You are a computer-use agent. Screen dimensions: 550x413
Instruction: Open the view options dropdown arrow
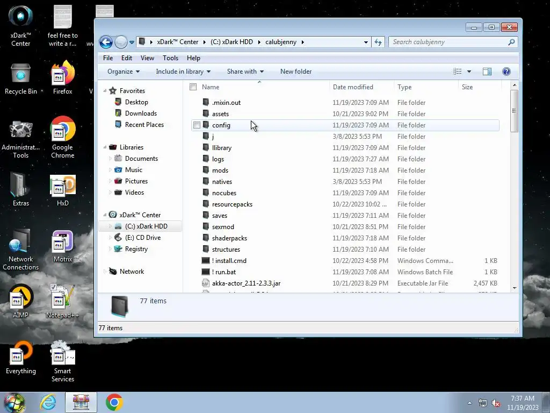click(x=469, y=72)
